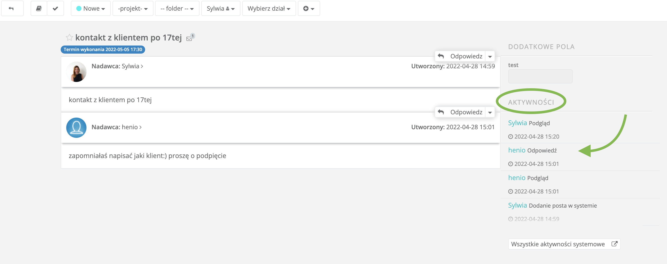Expand the '-projekt-' dropdown
667x264 pixels.
(133, 9)
